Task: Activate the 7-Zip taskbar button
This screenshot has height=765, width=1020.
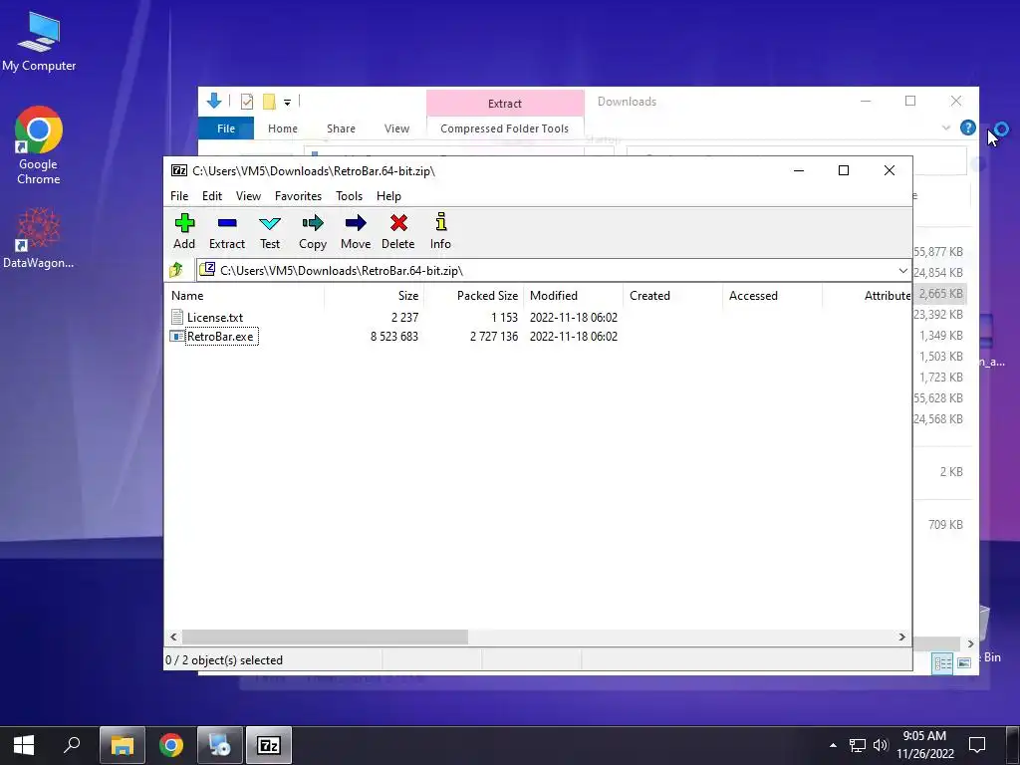Action: pos(269,745)
